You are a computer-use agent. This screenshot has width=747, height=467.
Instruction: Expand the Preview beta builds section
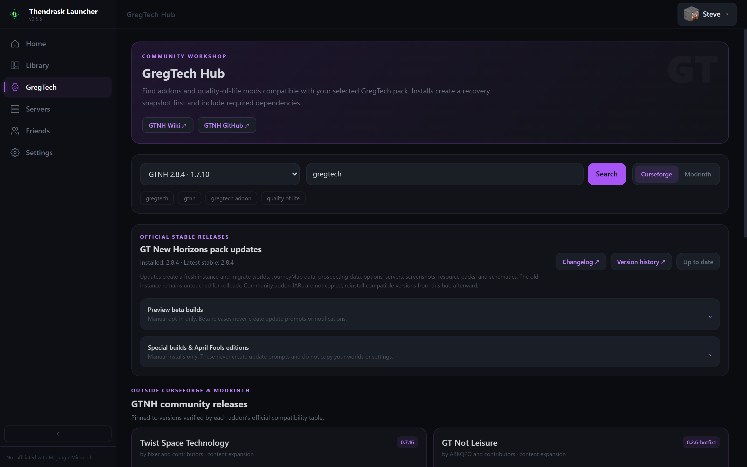pyautogui.click(x=430, y=314)
